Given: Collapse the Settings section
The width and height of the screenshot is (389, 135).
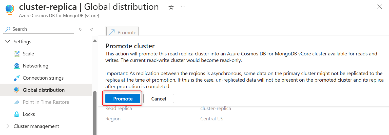Looking at the screenshot, I should [8, 42].
